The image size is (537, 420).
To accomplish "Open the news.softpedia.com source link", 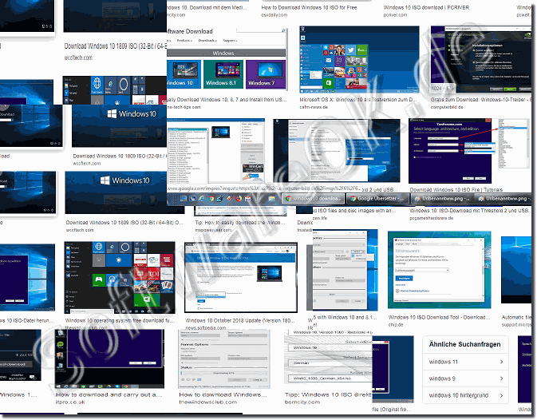I will (206, 328).
